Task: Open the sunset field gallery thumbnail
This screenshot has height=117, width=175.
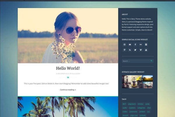Action: 148,78
